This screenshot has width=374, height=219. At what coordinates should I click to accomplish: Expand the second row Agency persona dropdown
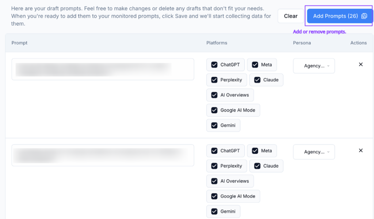pos(314,152)
